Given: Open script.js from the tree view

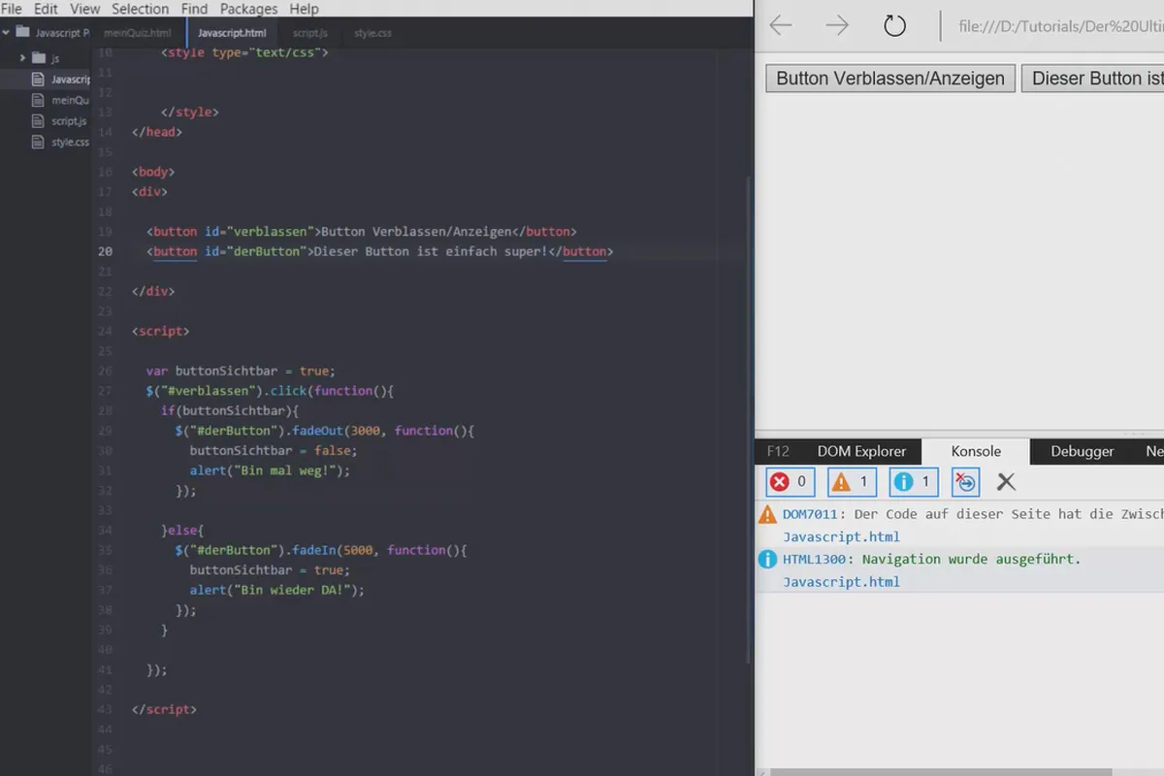Looking at the screenshot, I should 69,121.
